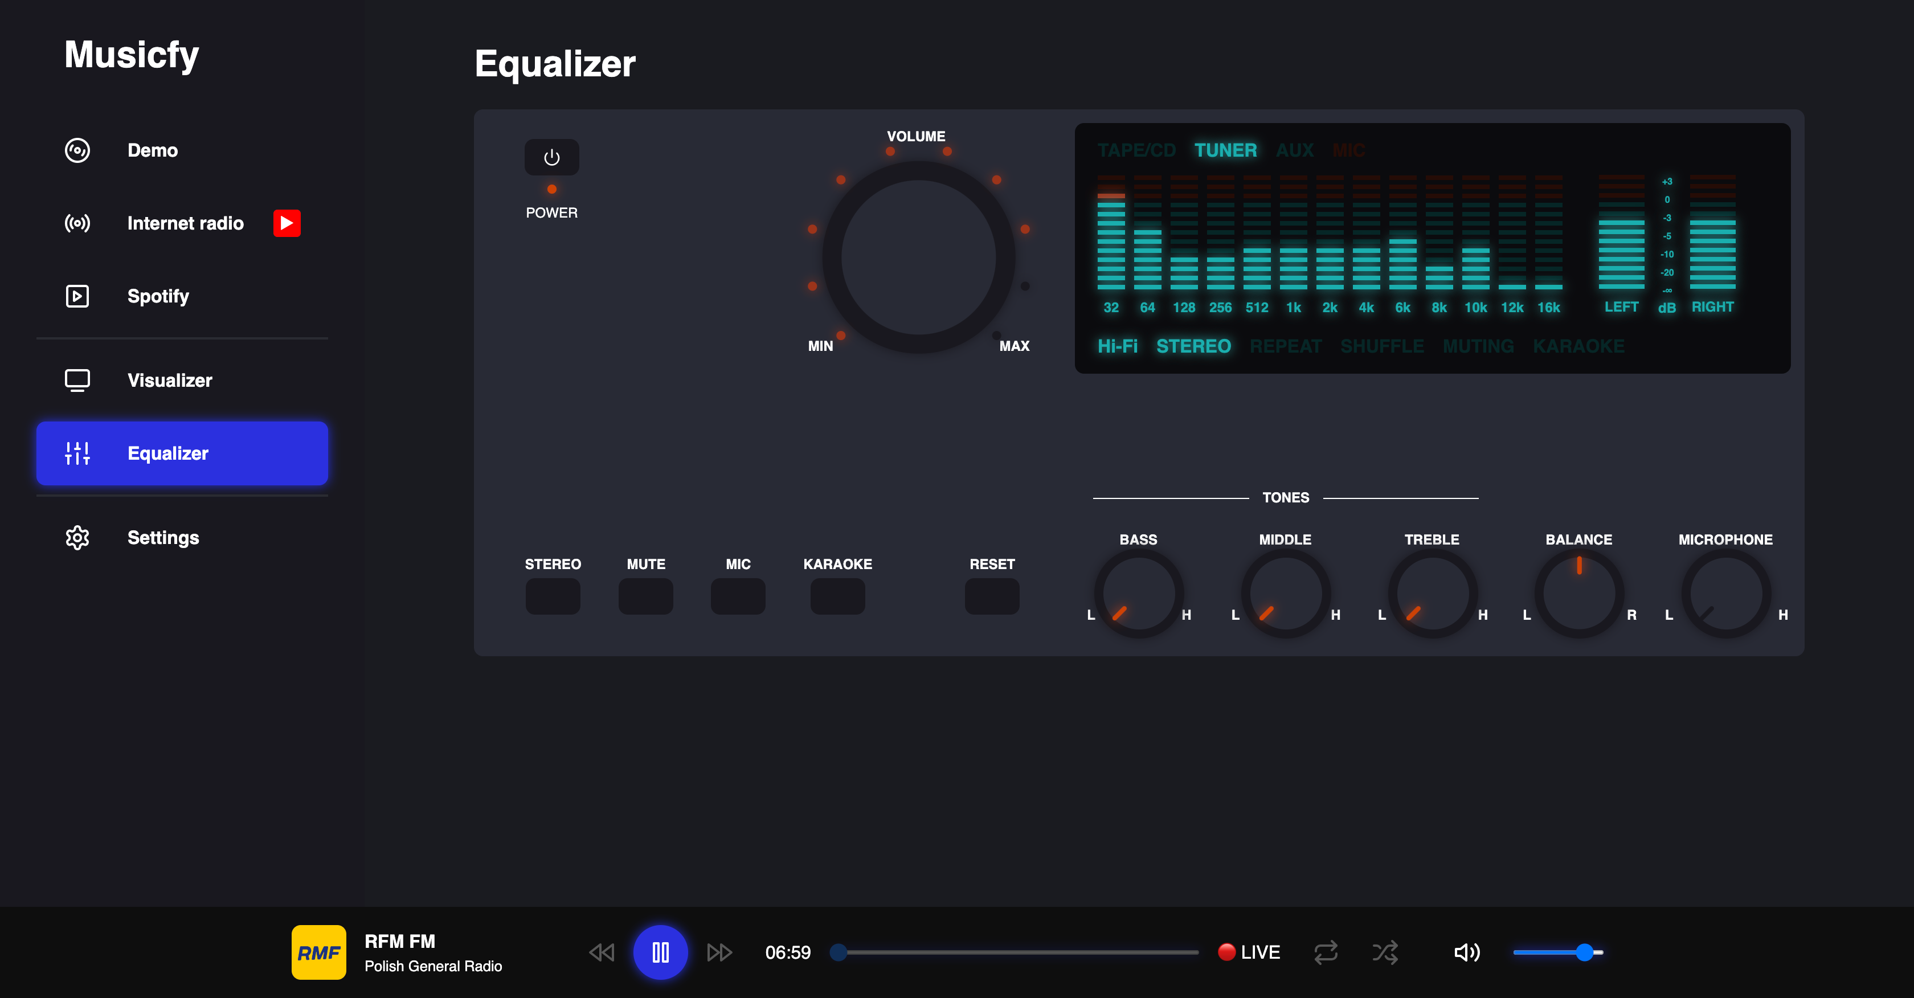
Task: Pause playback with the blue button
Action: pos(660,952)
